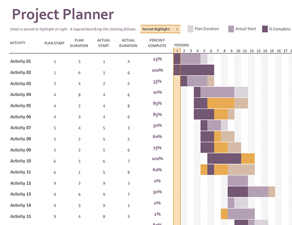The image size is (292, 225).
Task: Select the 25% cell for Activity 01
Action: point(157,59)
